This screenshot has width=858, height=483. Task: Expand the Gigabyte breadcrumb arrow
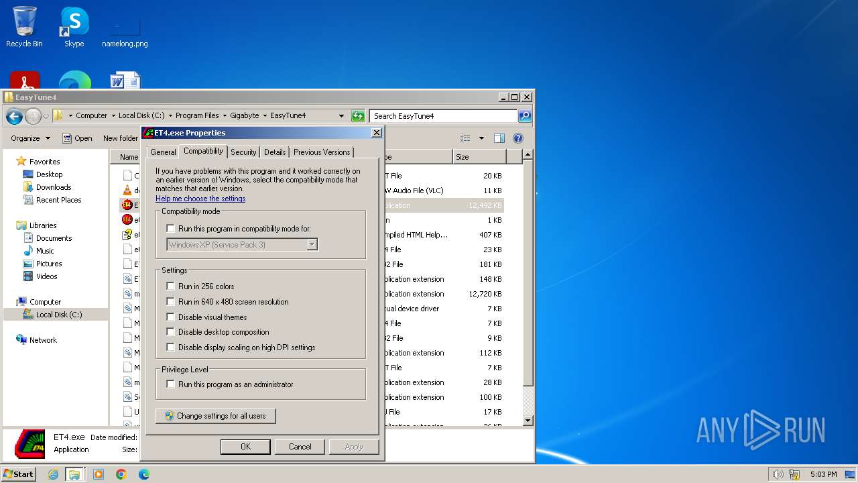pyautogui.click(x=265, y=116)
